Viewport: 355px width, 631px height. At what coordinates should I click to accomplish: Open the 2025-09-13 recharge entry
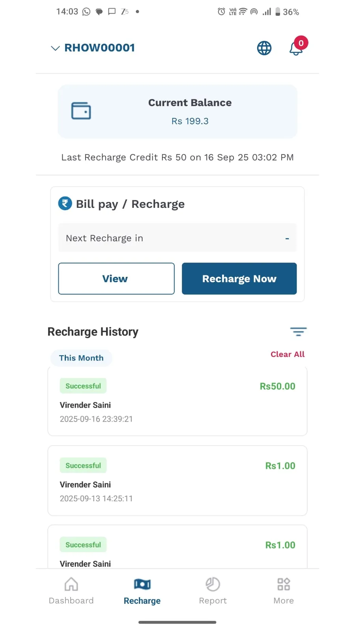(177, 481)
